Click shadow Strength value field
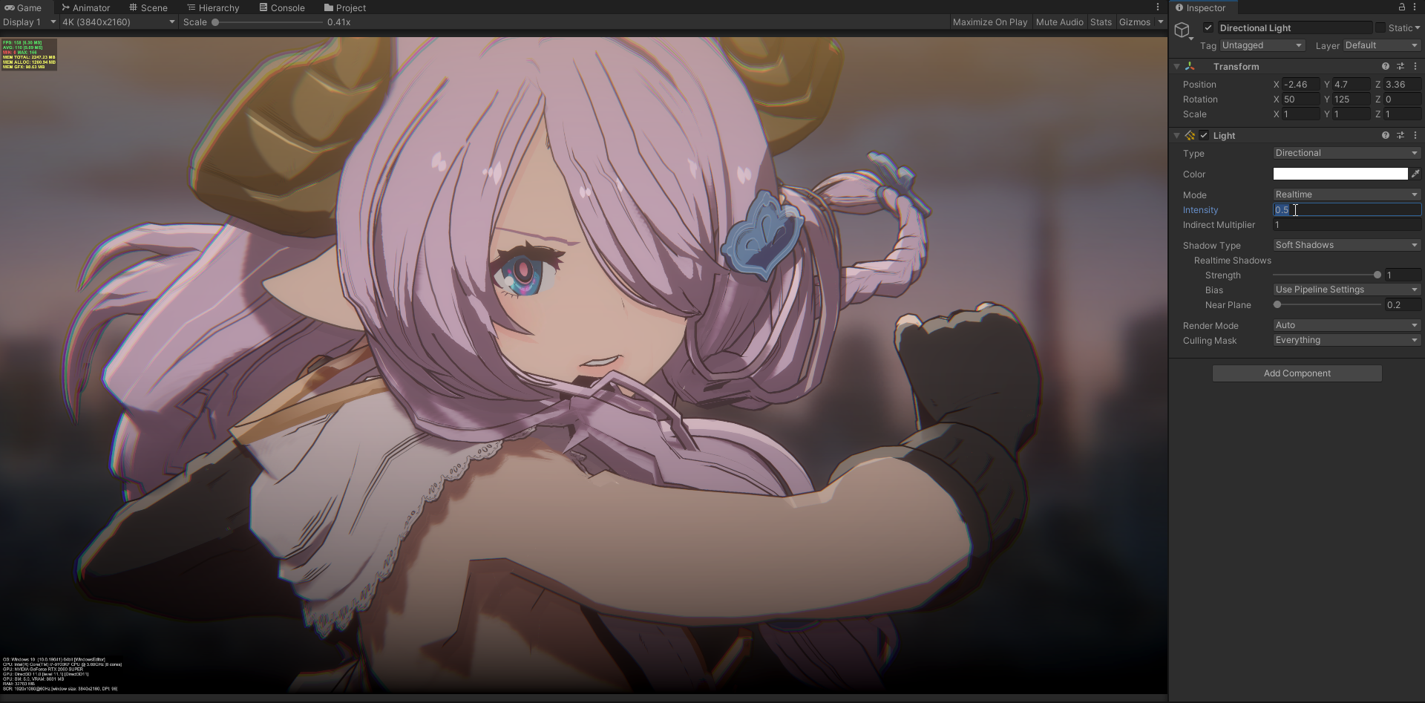Image resolution: width=1425 pixels, height=703 pixels. click(1403, 275)
